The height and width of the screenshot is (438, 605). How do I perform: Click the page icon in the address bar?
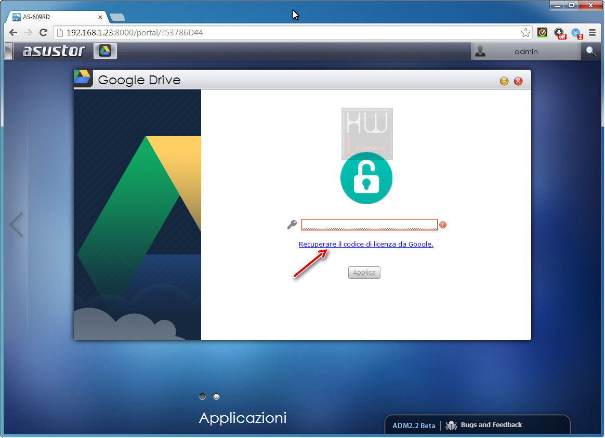[x=60, y=32]
